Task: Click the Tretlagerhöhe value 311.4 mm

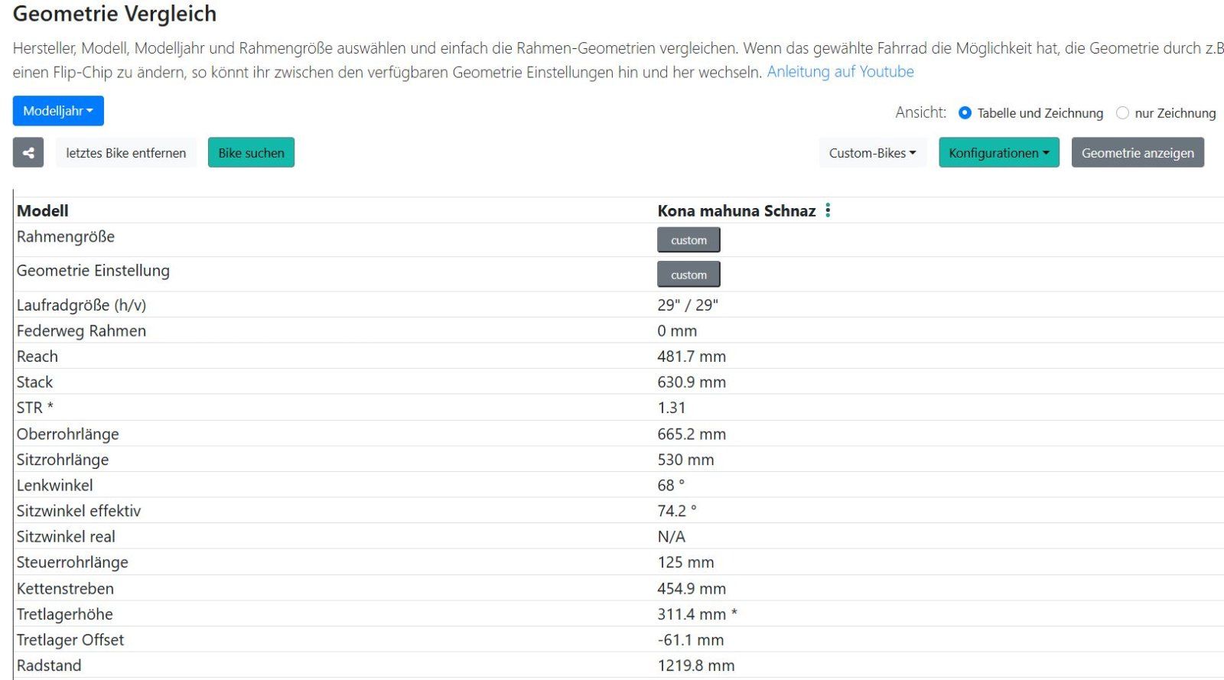Action: 692,614
